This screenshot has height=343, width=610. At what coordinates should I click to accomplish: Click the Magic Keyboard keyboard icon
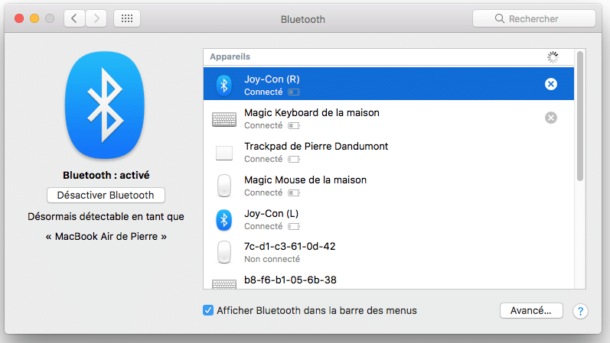click(224, 119)
